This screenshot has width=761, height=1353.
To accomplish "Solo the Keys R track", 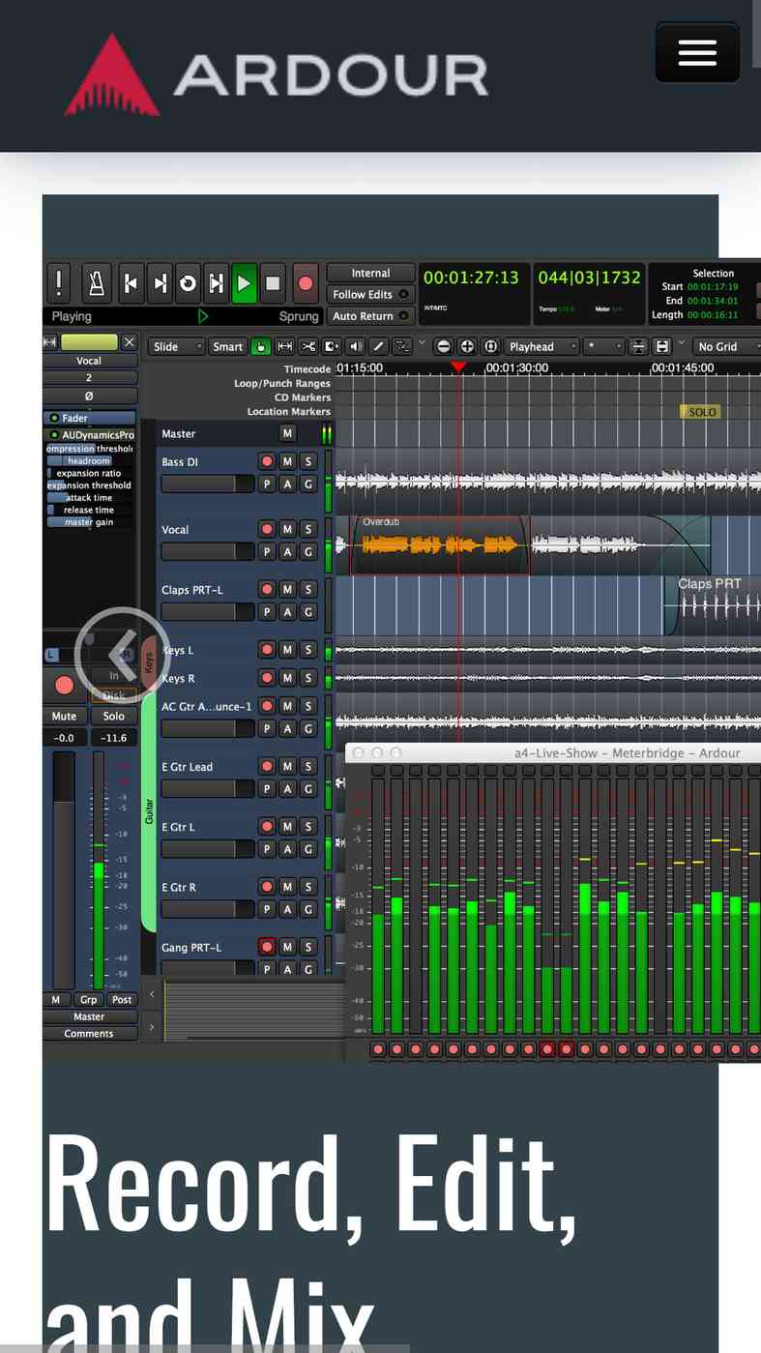I will tap(307, 677).
